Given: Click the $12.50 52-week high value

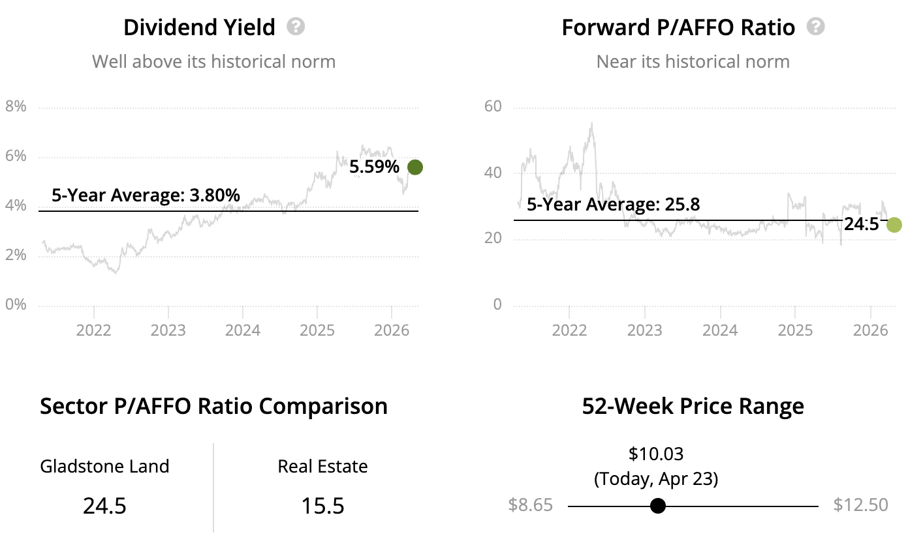Looking at the screenshot, I should coord(861,505).
